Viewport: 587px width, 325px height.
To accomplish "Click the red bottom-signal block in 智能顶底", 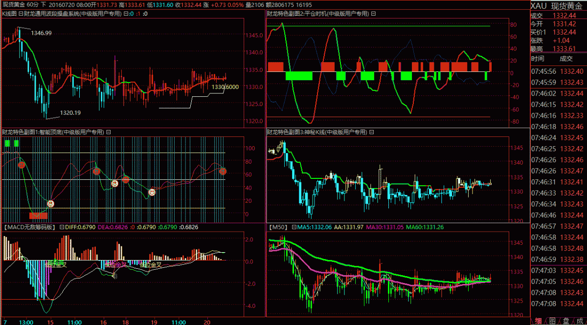I will click(x=38, y=216).
